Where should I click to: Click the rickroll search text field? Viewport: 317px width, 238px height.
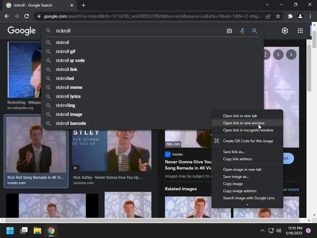coord(140,31)
